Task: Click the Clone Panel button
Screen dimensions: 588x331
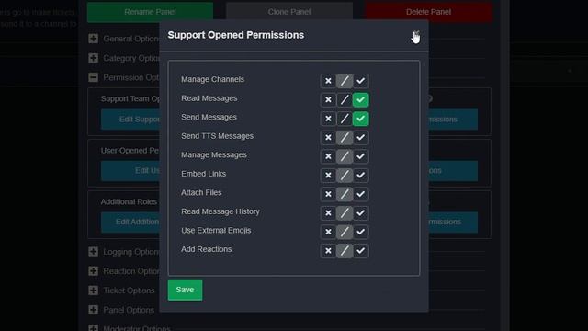Action: (x=289, y=12)
